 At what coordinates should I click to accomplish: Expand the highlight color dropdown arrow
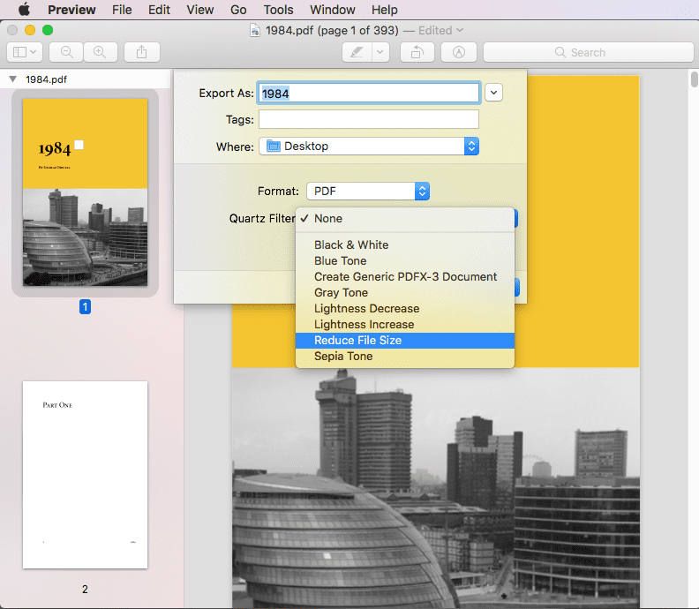coord(380,52)
